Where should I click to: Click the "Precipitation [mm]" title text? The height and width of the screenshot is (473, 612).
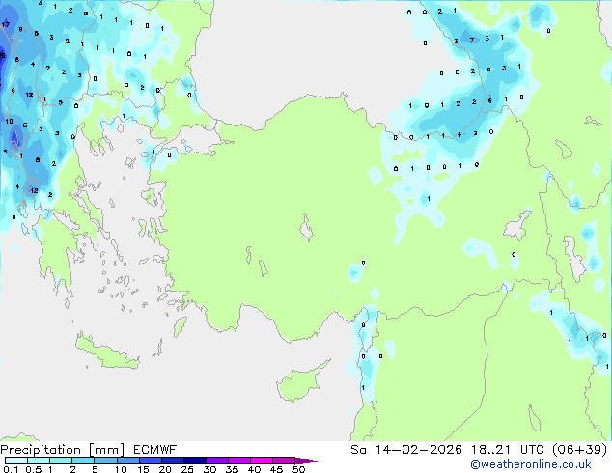tap(63, 450)
